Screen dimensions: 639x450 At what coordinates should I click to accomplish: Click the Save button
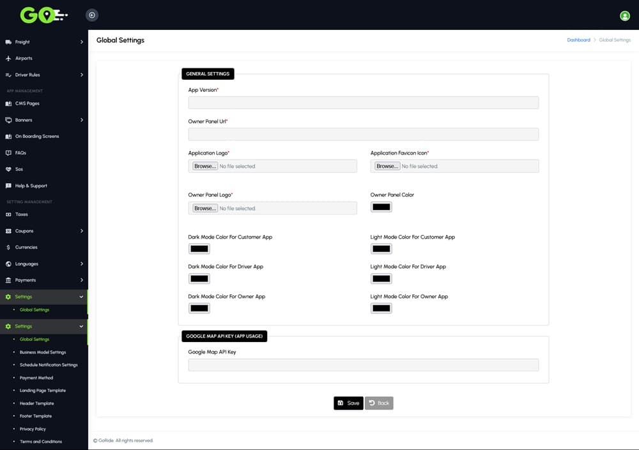click(x=348, y=403)
